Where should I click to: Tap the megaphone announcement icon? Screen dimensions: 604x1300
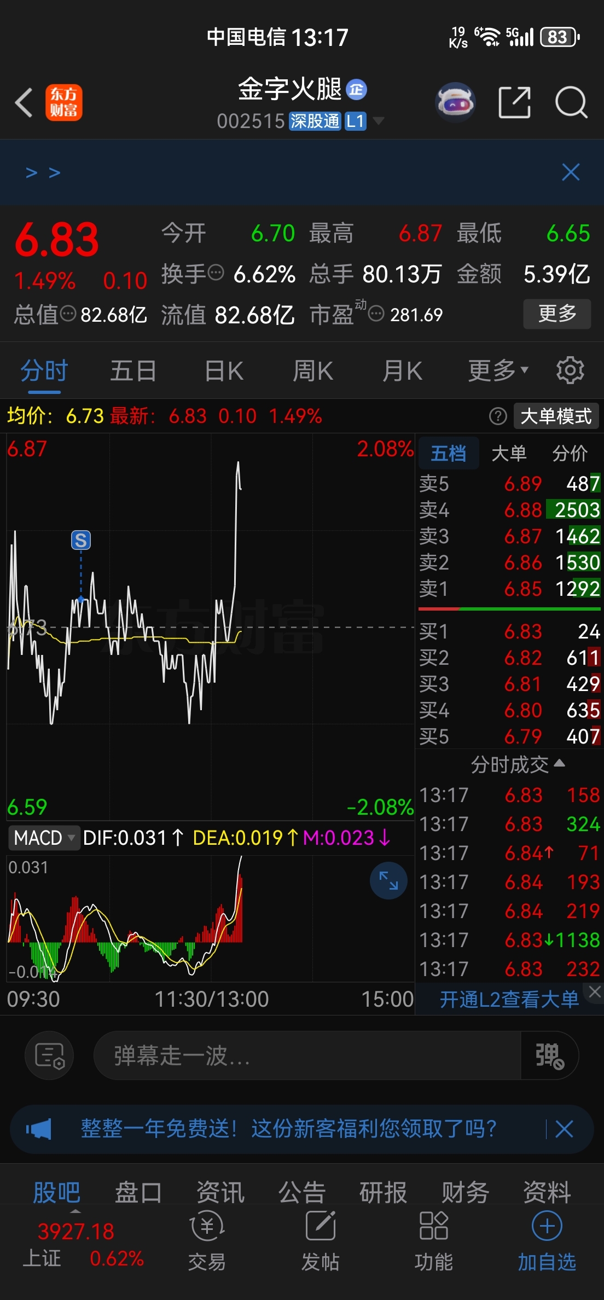pyautogui.click(x=38, y=1129)
